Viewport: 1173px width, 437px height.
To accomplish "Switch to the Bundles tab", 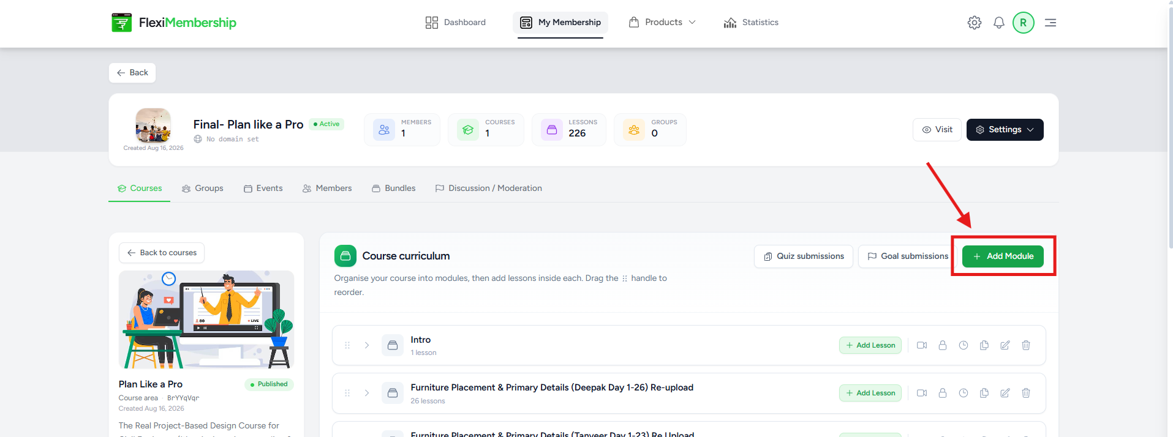I will coord(394,189).
